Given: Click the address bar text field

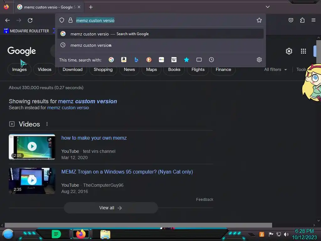Looking at the screenshot, I should 164,20.
